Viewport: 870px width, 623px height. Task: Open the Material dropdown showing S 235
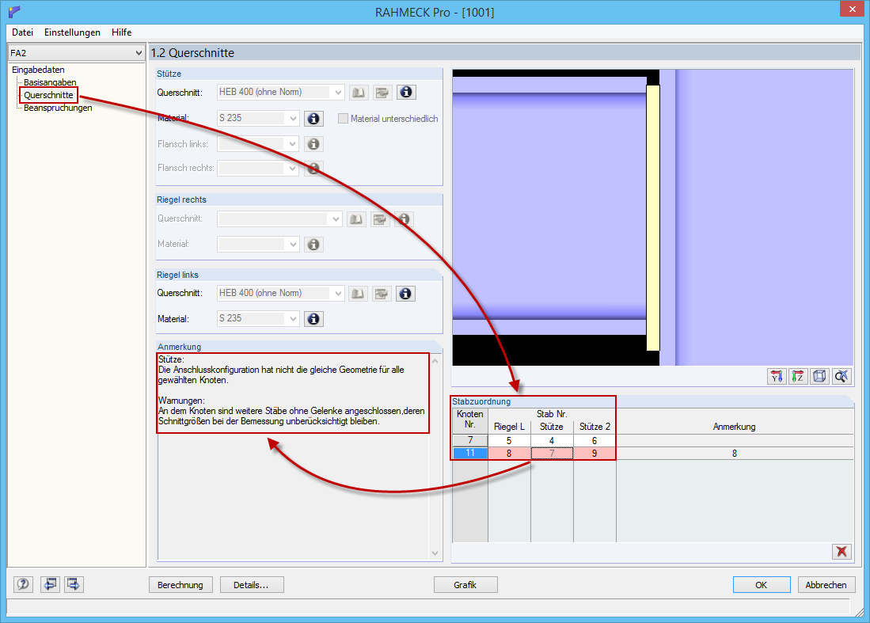click(293, 118)
